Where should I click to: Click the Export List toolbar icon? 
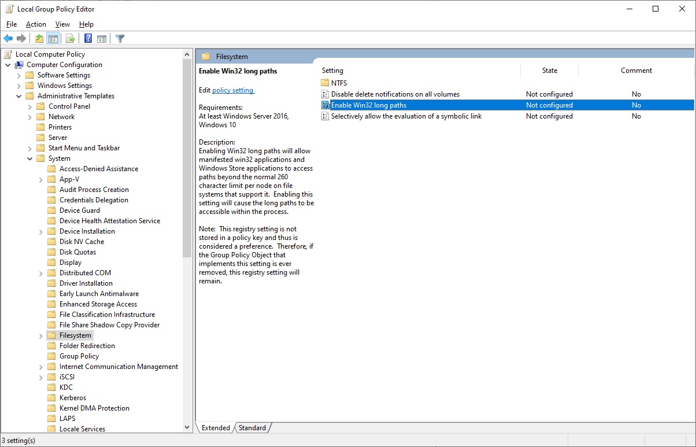click(70, 39)
